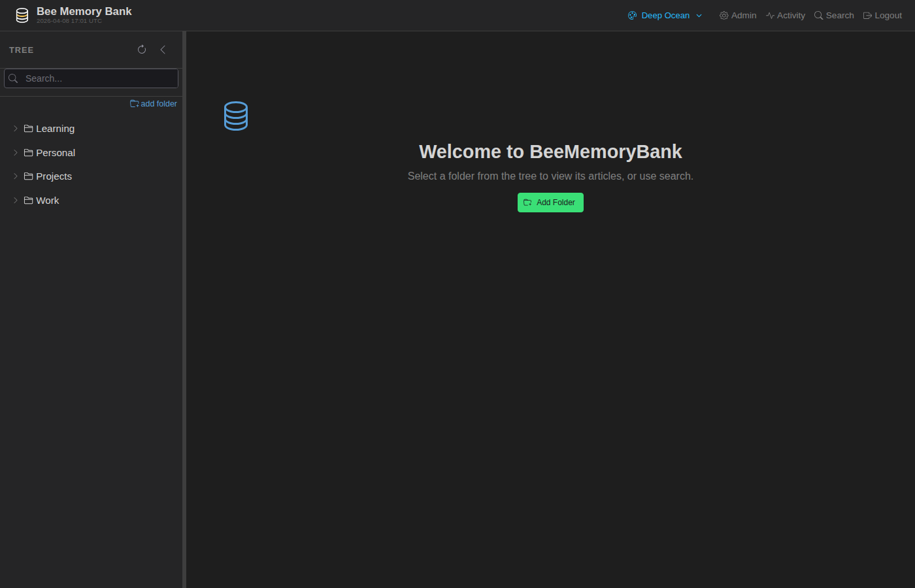Open the Activity page

click(786, 16)
